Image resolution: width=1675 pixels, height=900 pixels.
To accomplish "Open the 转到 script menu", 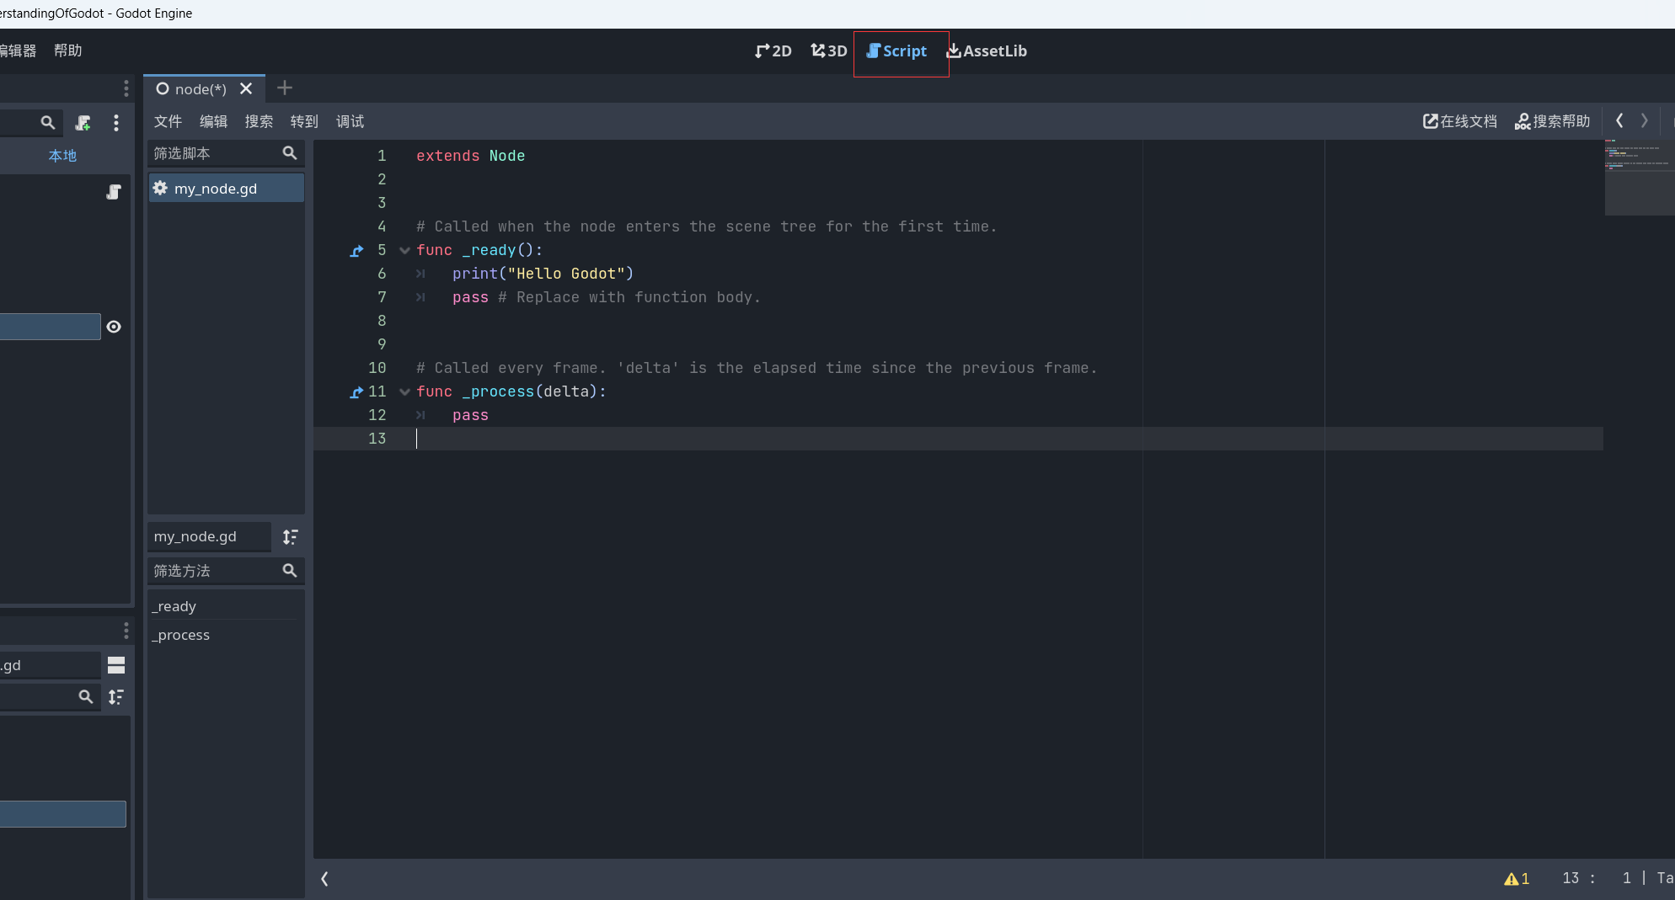I will pos(304,121).
